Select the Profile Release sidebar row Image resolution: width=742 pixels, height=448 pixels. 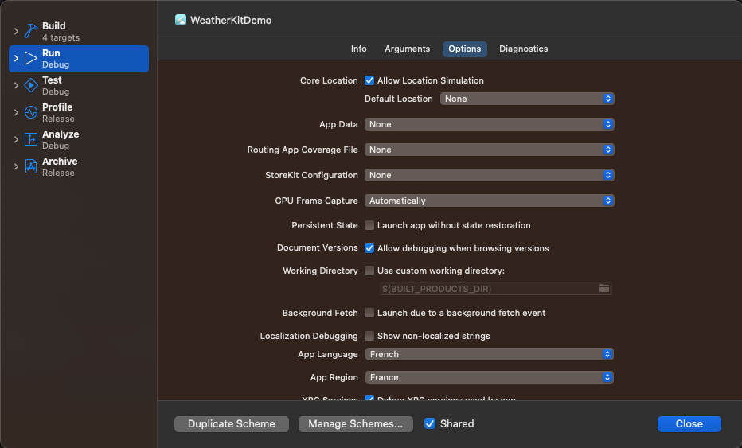[79, 112]
